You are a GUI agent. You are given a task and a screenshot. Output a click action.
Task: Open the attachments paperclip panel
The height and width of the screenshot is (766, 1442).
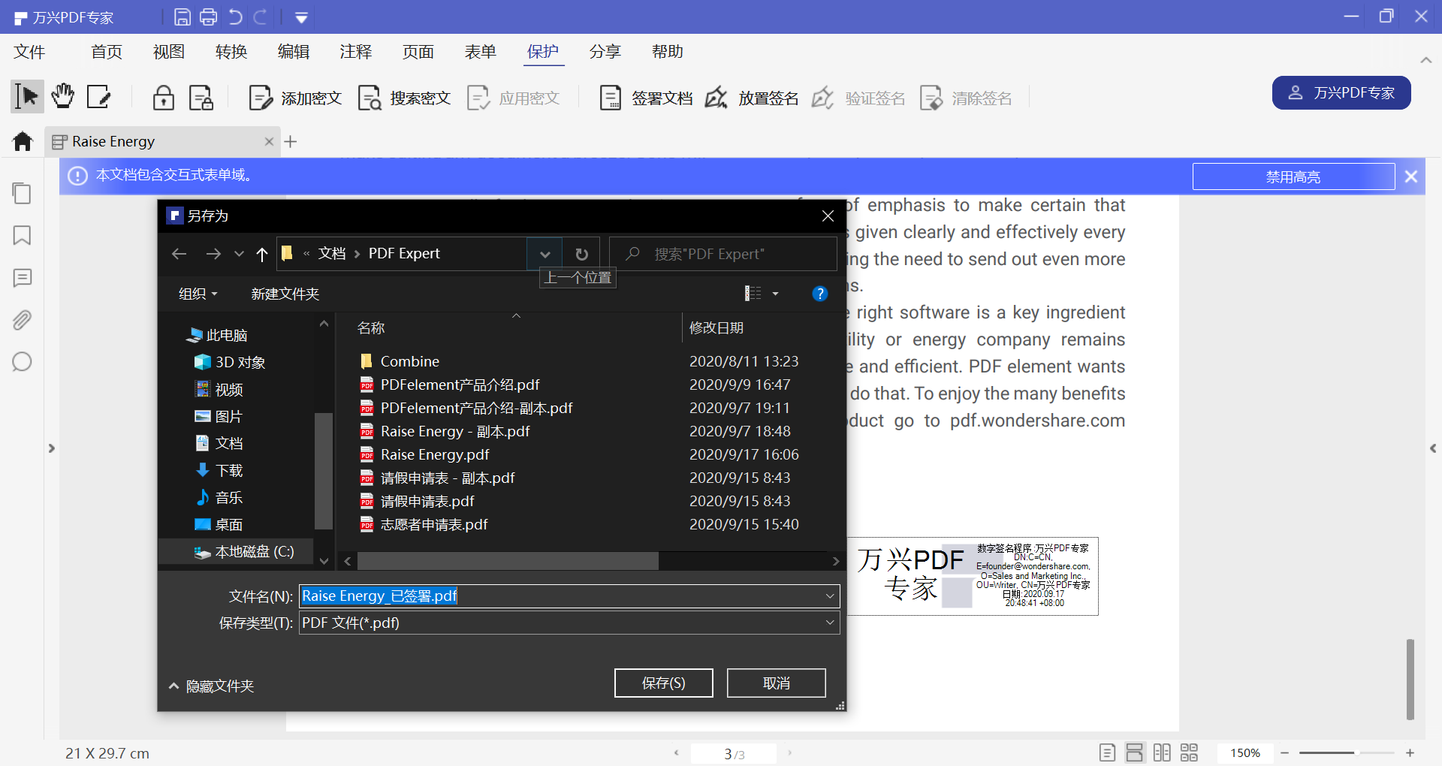click(x=22, y=321)
